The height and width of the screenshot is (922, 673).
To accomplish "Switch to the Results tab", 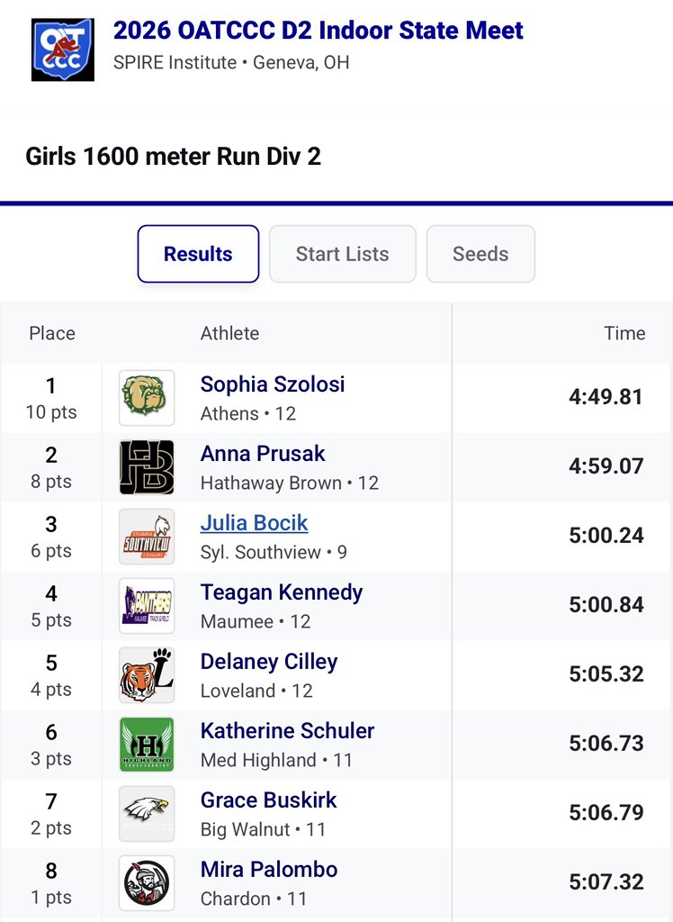I will point(198,254).
